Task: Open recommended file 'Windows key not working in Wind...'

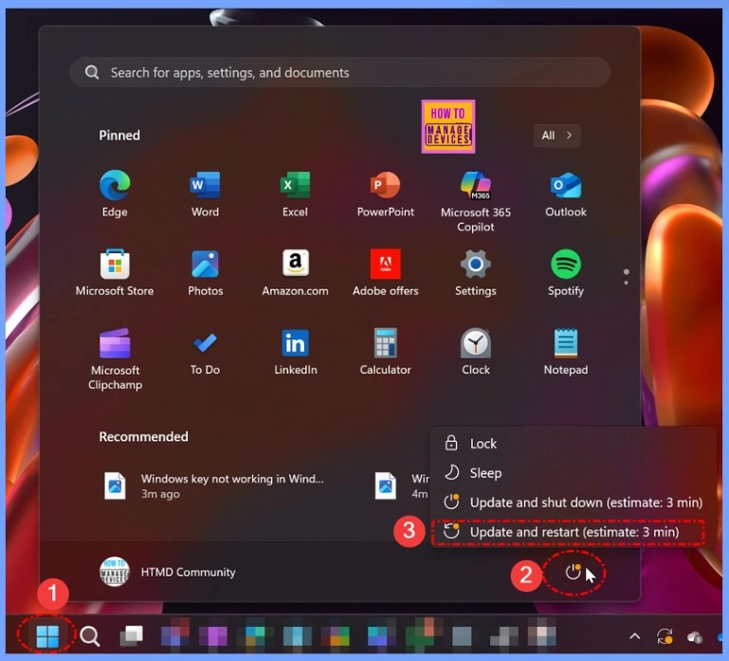Action: pos(214,486)
